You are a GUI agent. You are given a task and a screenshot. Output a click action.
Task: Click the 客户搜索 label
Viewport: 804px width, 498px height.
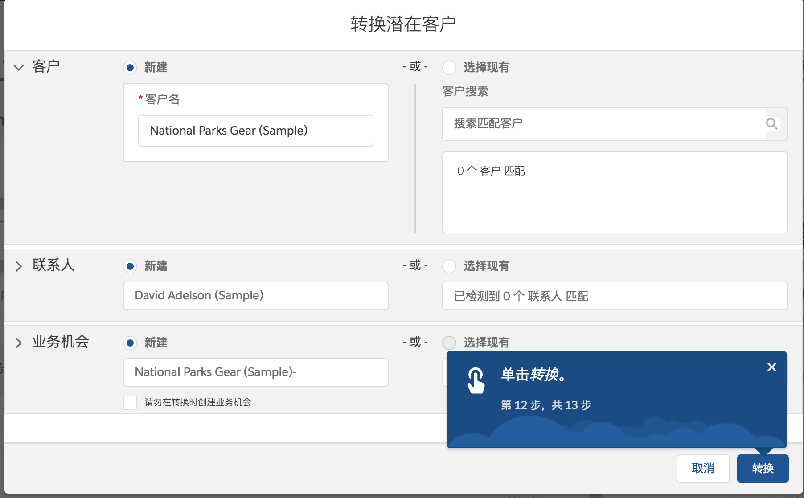(x=465, y=91)
